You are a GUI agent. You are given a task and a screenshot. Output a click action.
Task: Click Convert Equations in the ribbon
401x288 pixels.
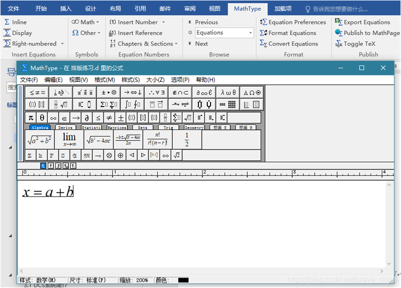(x=289, y=44)
